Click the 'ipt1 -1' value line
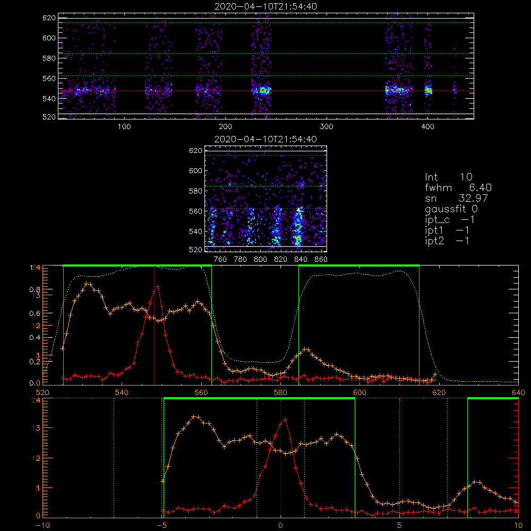 (x=447, y=230)
